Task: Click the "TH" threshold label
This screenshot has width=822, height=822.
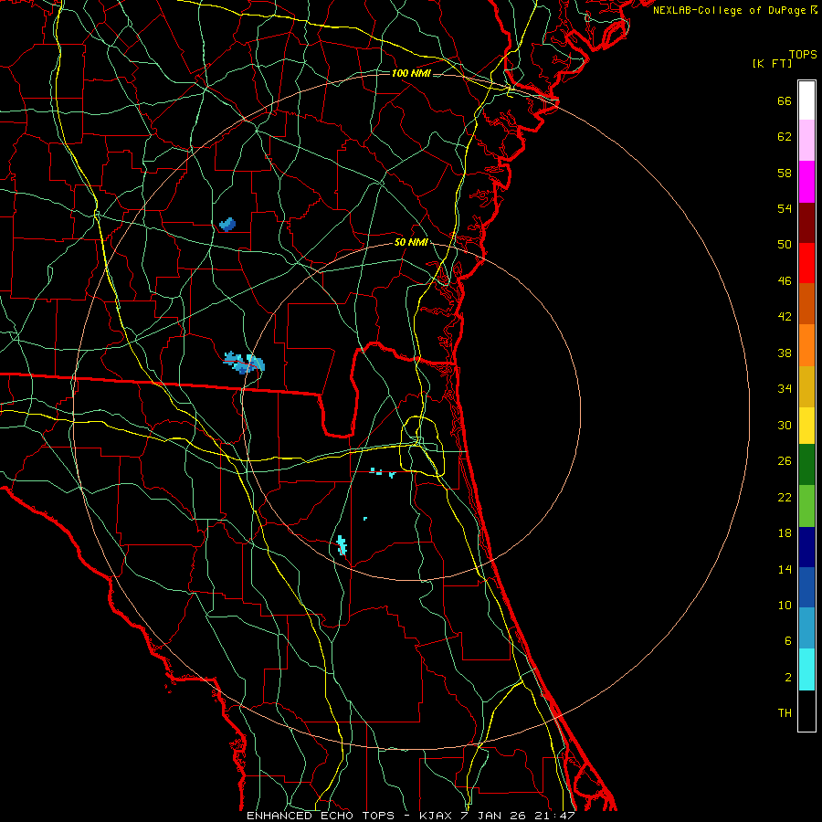Action: pos(785,713)
